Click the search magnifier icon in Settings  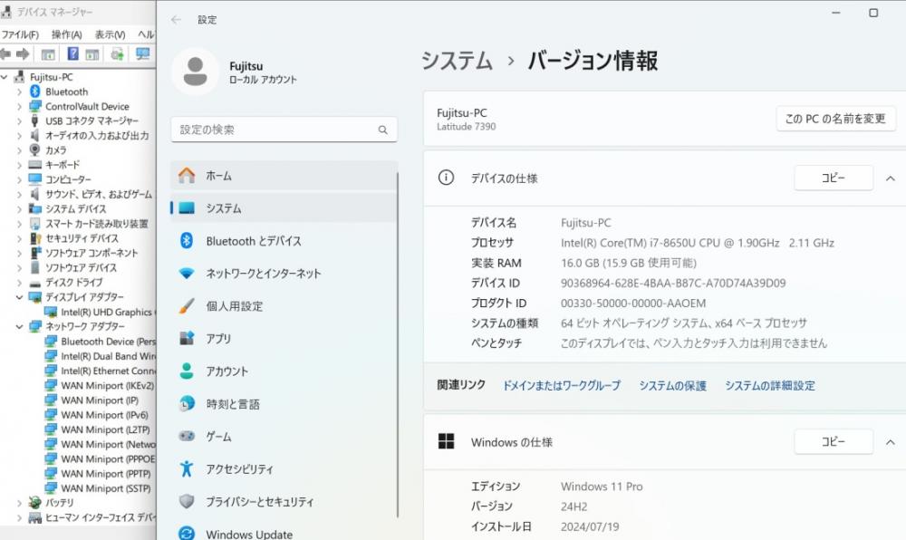pos(382,130)
